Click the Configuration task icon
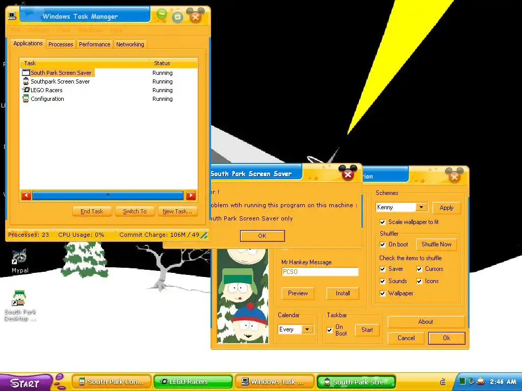The image size is (522, 391). [x=26, y=98]
